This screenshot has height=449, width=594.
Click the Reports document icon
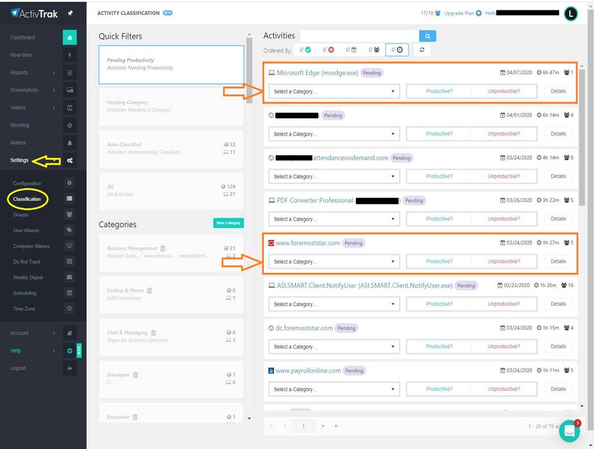(70, 73)
